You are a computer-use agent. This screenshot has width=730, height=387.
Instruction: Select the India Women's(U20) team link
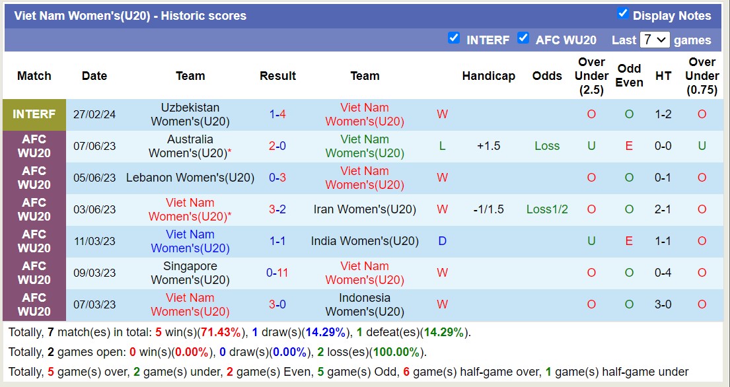[x=365, y=241]
